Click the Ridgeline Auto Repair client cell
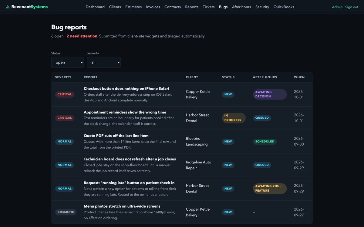This screenshot has height=227, width=364. [x=198, y=165]
